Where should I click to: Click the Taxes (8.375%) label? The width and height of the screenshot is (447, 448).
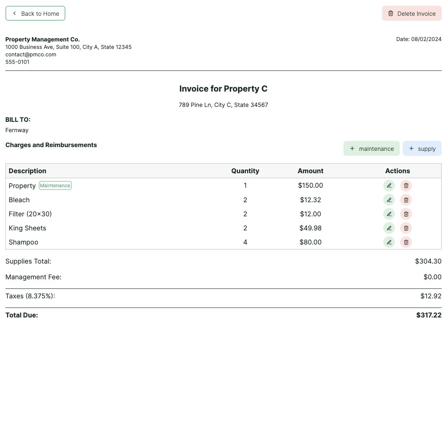click(30, 296)
